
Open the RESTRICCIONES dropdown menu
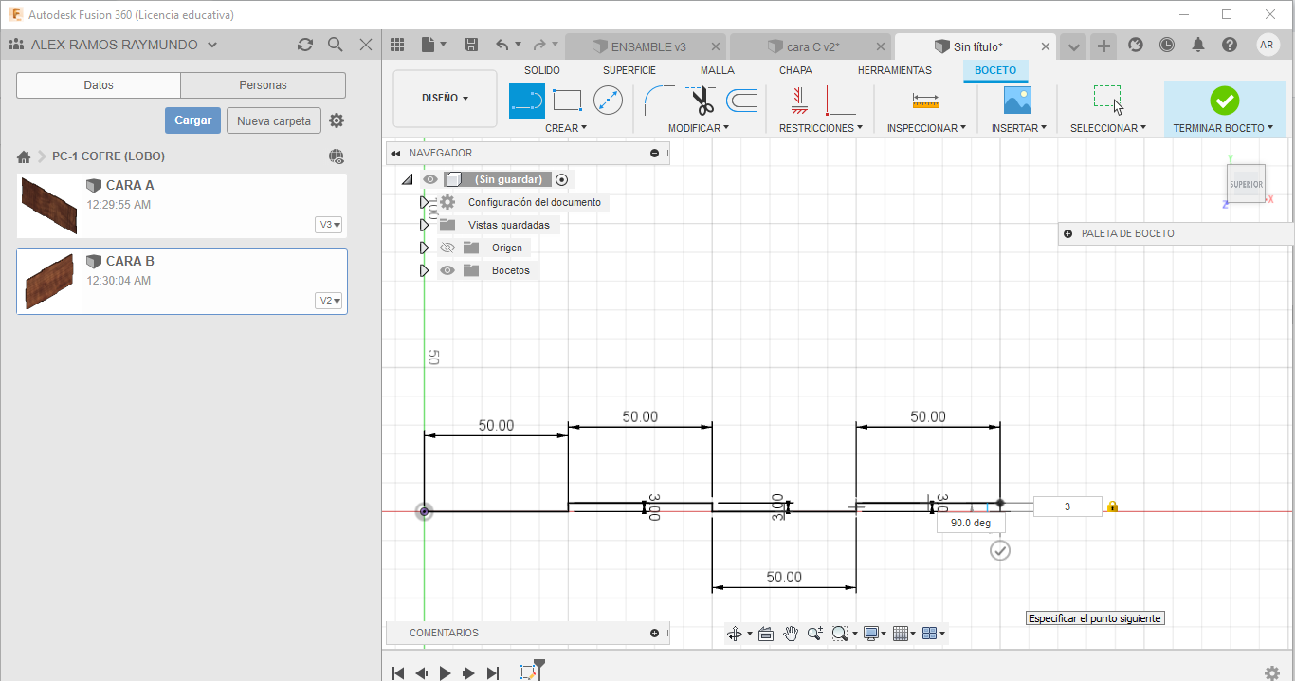pyautogui.click(x=821, y=128)
